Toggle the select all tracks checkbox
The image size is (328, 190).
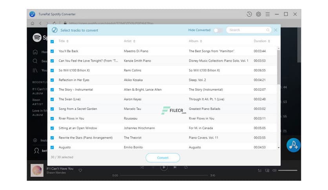[x=52, y=42]
